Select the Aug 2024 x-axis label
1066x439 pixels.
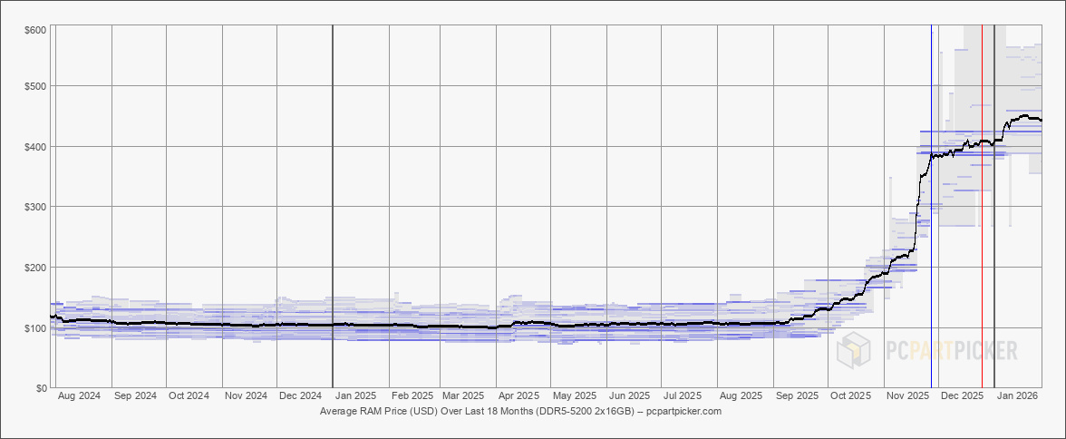click(x=79, y=396)
